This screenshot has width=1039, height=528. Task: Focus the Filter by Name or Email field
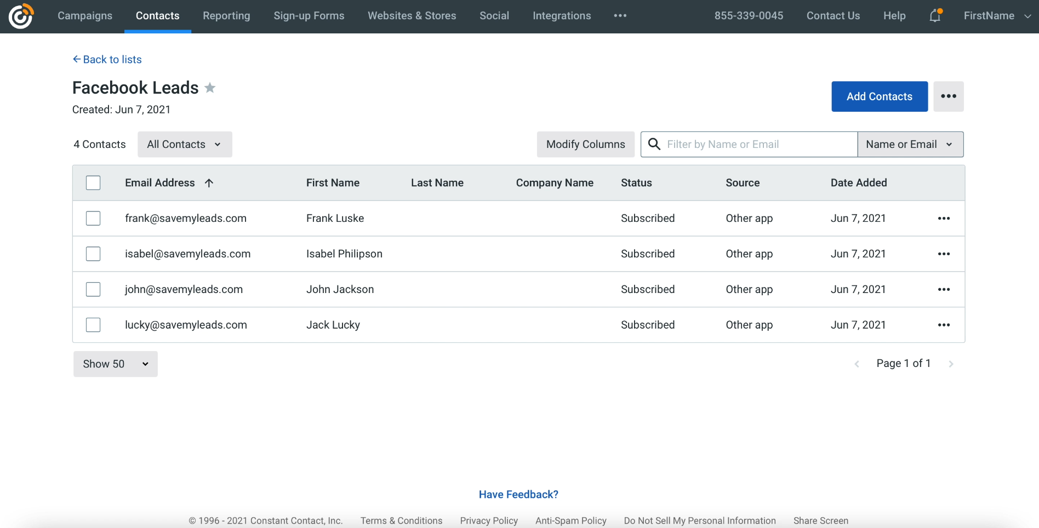click(x=749, y=144)
